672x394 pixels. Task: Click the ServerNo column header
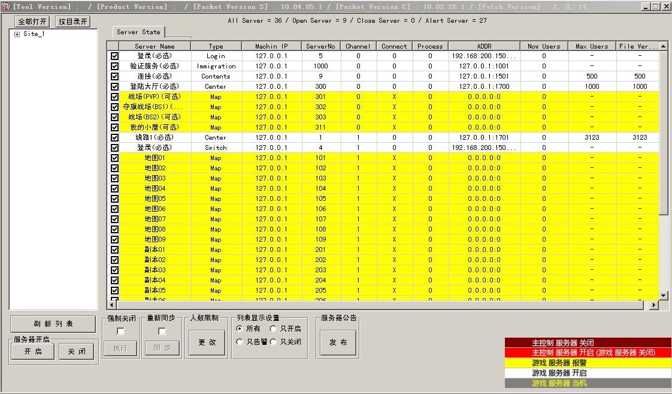pyautogui.click(x=320, y=46)
